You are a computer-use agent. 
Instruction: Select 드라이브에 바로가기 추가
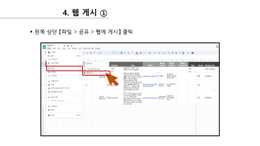(64, 88)
